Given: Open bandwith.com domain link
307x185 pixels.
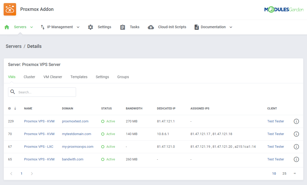Looking at the screenshot, I should (x=73, y=159).
